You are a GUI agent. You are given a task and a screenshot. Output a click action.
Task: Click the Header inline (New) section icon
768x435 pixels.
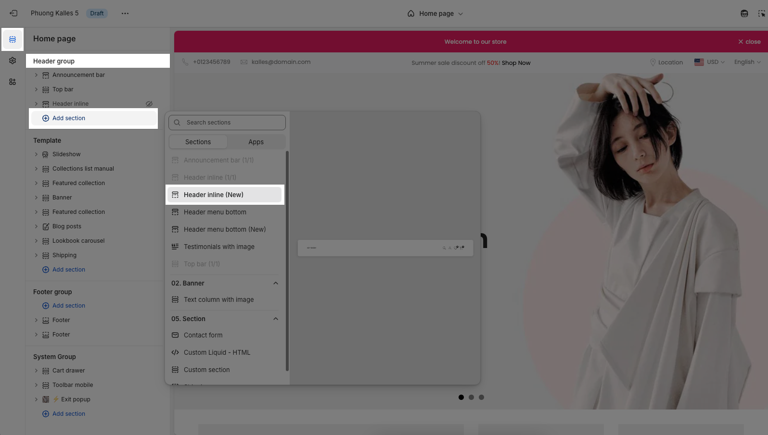tap(175, 195)
